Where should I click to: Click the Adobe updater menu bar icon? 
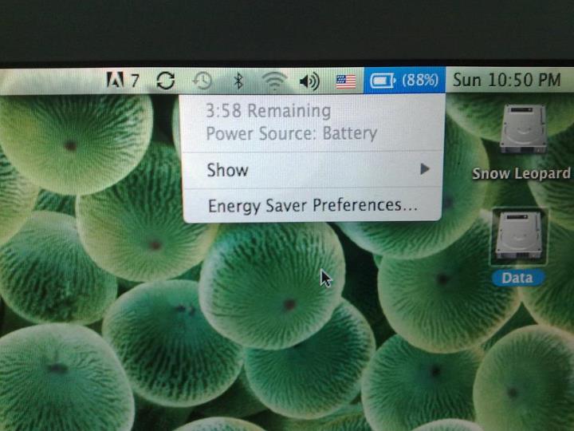[x=115, y=81]
